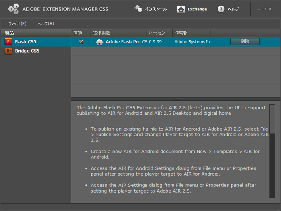Screen dimensions: 281x211
Task: Select Flash CS5 in the product list
Action: 36,42
